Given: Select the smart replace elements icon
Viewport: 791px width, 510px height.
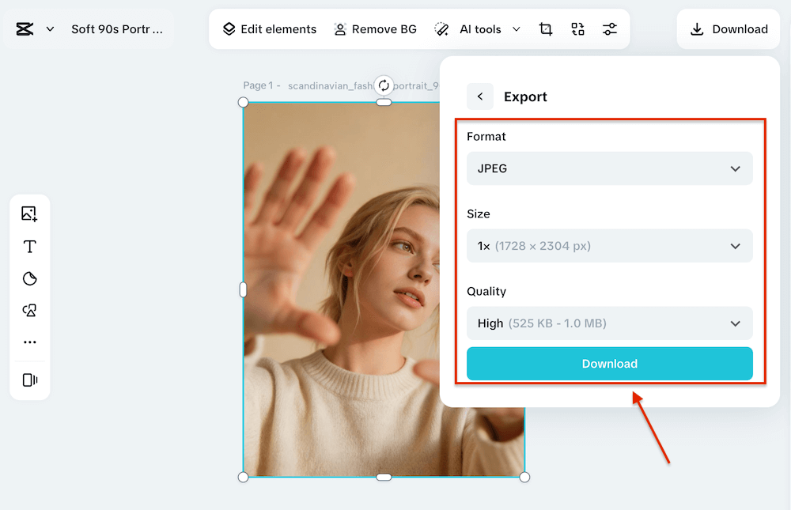Looking at the screenshot, I should (577, 29).
